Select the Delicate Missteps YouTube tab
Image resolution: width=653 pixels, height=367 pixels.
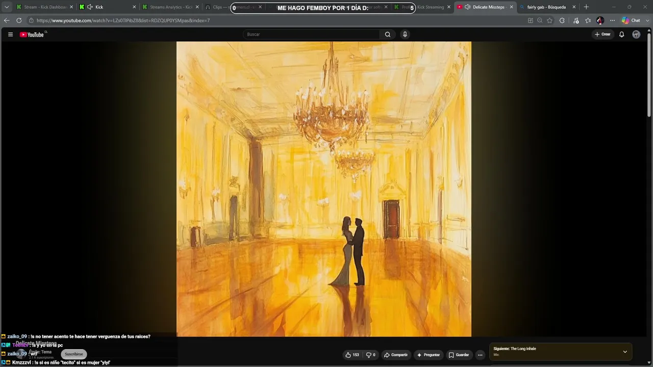[x=485, y=7]
